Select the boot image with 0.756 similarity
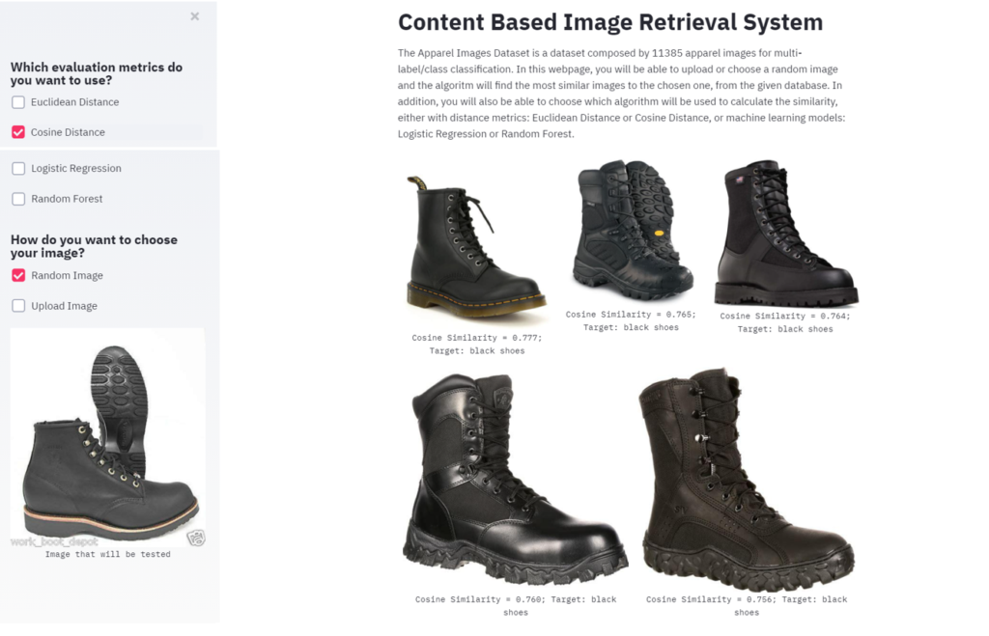The image size is (989, 636). click(x=746, y=478)
